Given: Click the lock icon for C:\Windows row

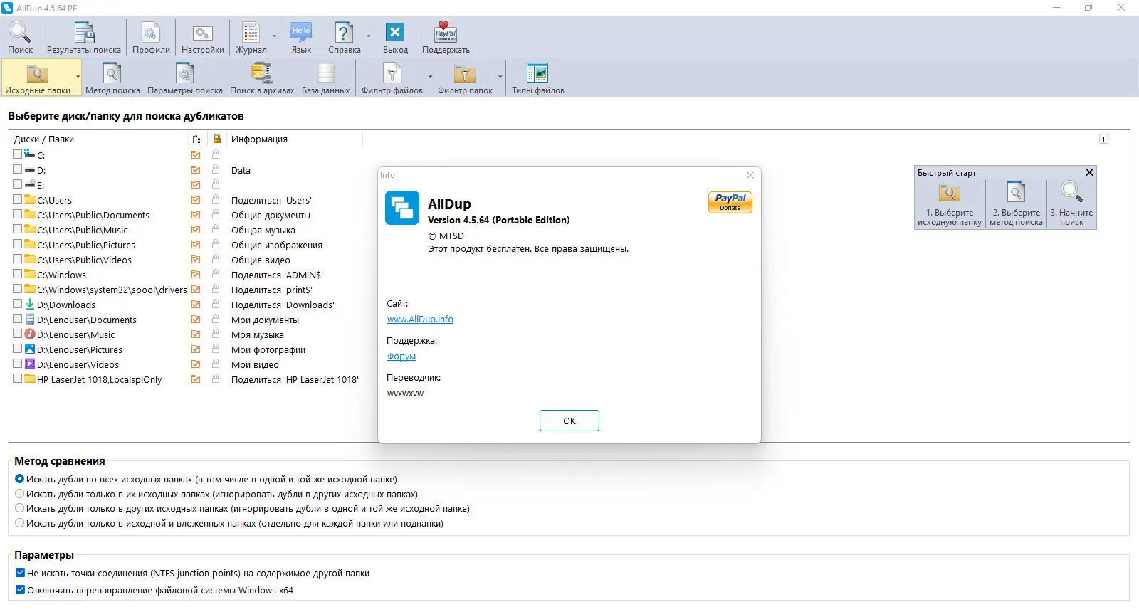Looking at the screenshot, I should tap(216, 274).
